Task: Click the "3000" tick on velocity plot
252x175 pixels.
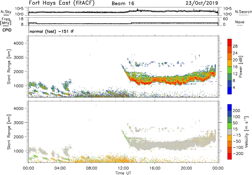Action: click(18, 123)
